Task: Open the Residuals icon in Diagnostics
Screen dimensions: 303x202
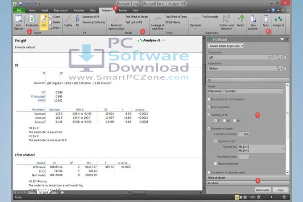Action: point(196,22)
